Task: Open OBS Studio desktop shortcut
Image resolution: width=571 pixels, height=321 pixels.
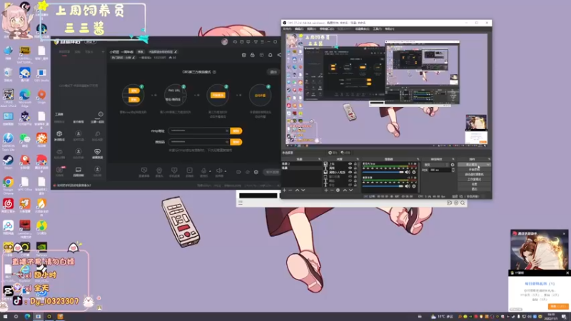Action: click(x=41, y=76)
